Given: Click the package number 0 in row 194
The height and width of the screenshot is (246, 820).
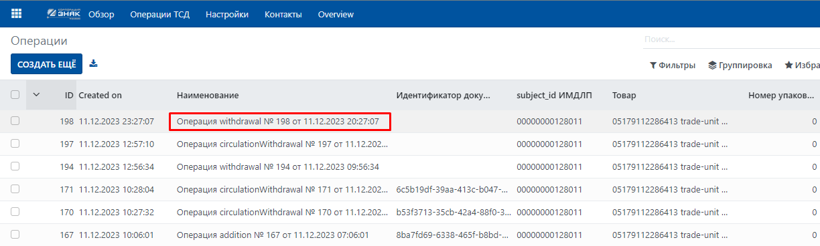Looking at the screenshot, I should point(815,167).
